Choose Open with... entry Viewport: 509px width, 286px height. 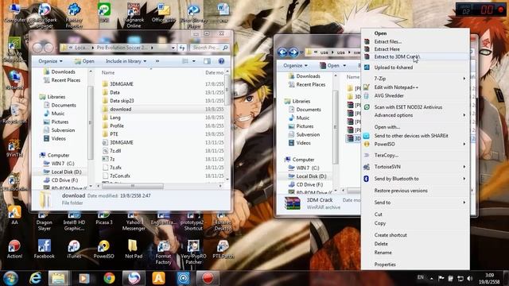point(387,127)
